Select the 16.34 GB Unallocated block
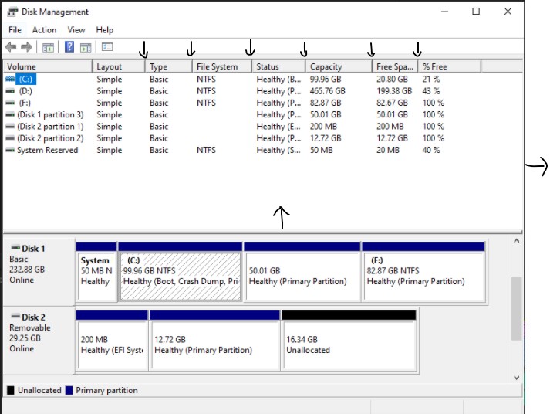Viewport: 550px width, 414px height. pos(349,341)
